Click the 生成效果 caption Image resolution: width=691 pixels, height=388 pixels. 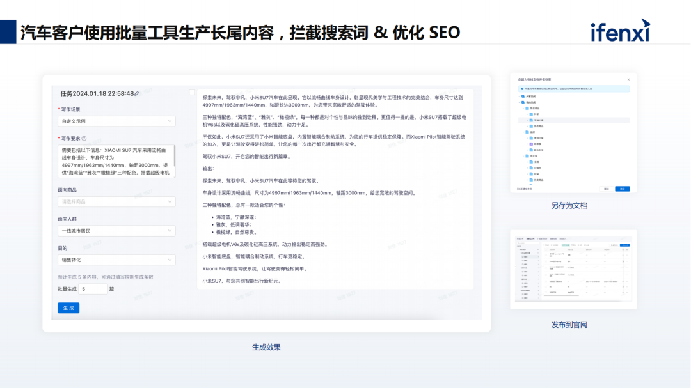266,348
